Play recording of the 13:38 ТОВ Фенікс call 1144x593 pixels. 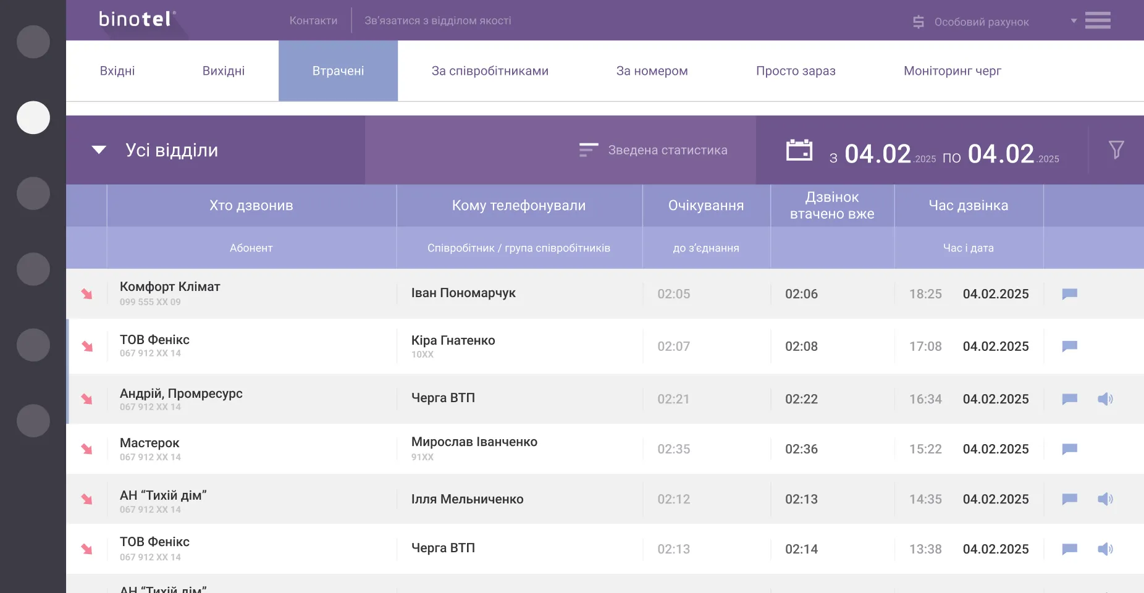[x=1104, y=549]
